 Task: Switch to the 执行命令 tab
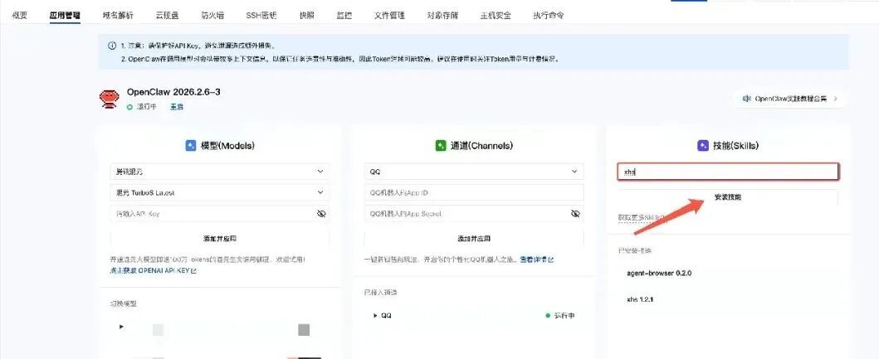549,16
